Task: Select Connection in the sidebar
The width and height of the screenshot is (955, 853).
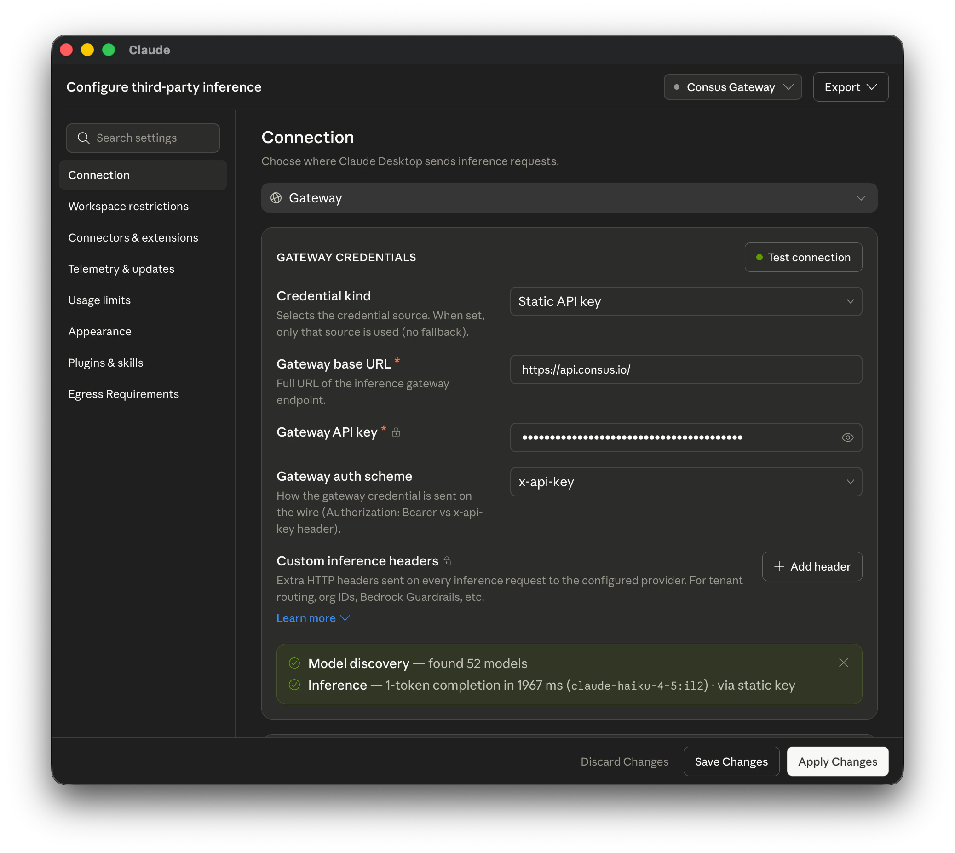Action: click(143, 175)
